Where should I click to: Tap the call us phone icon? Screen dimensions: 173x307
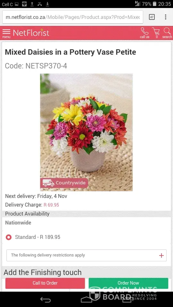point(144,33)
